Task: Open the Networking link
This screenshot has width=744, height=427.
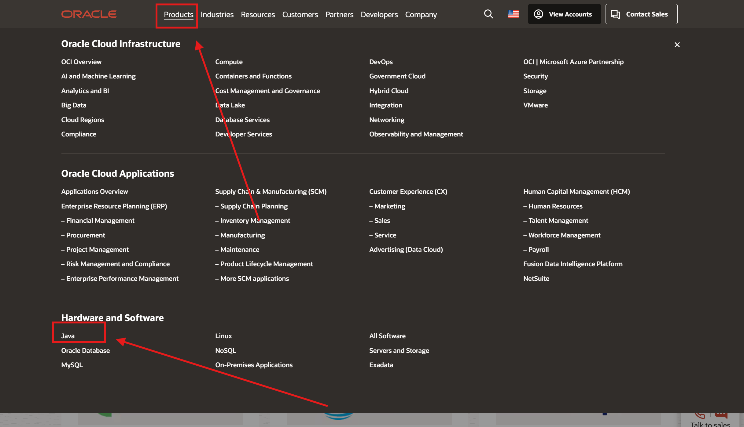Action: coord(387,120)
